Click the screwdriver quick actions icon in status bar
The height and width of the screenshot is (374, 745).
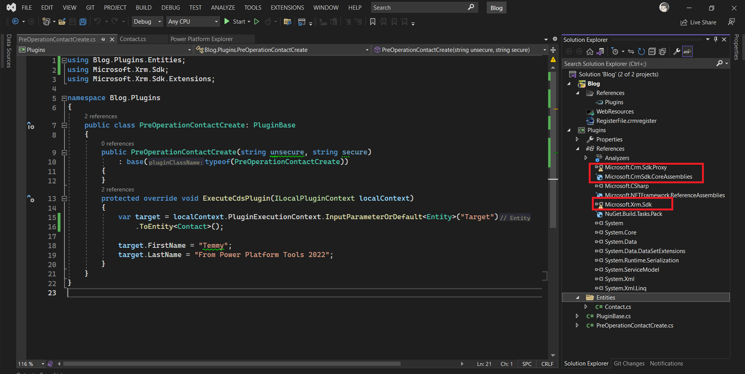tap(50, 364)
